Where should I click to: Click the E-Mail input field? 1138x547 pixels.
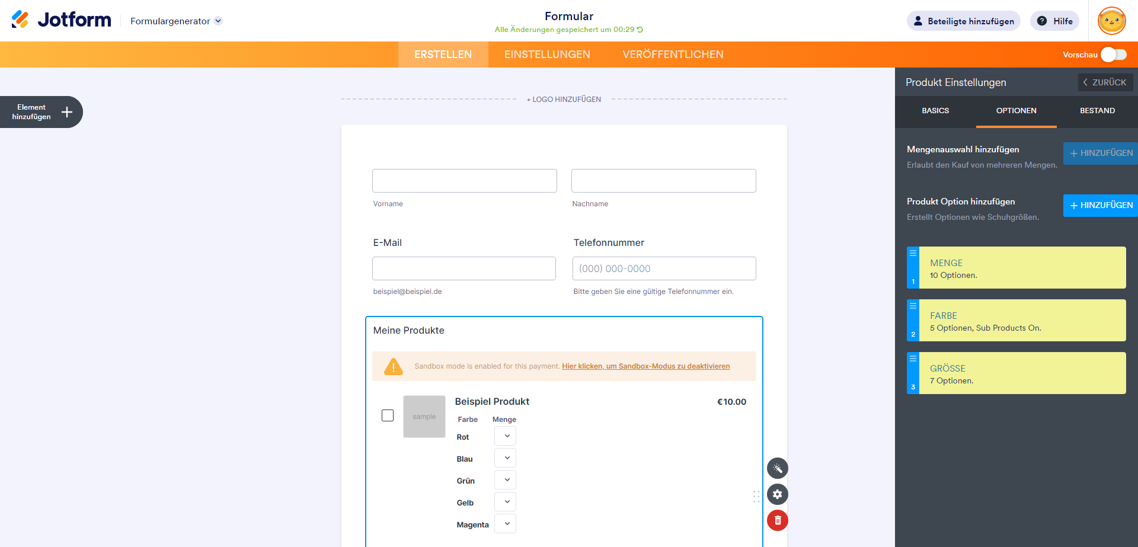pos(464,268)
